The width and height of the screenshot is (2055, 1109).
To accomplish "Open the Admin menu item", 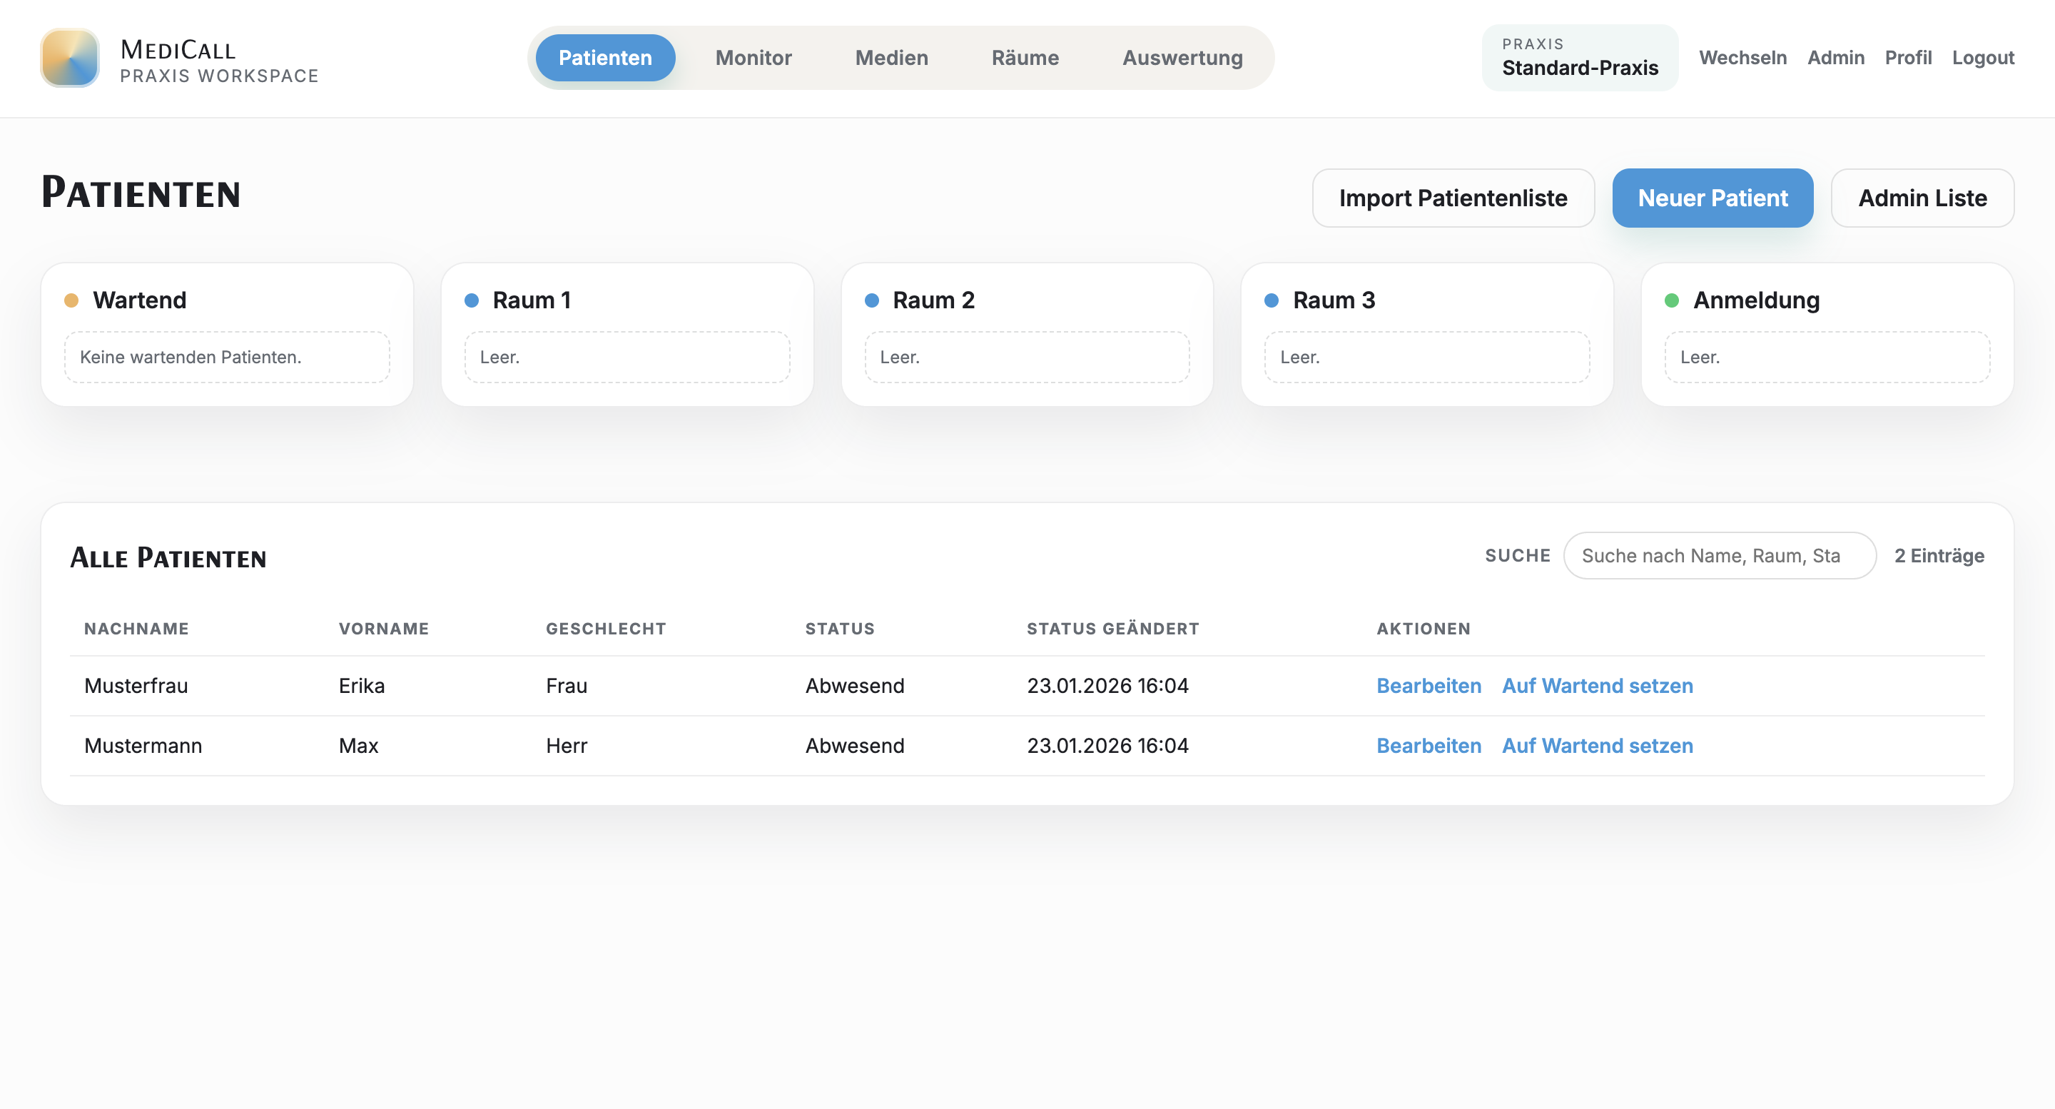I will pos(1836,57).
